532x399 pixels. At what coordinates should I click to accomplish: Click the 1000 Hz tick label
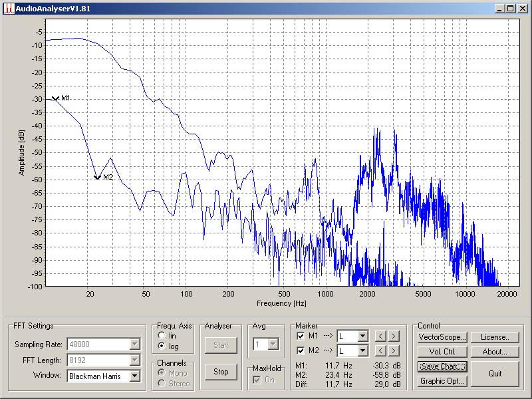[x=325, y=294]
